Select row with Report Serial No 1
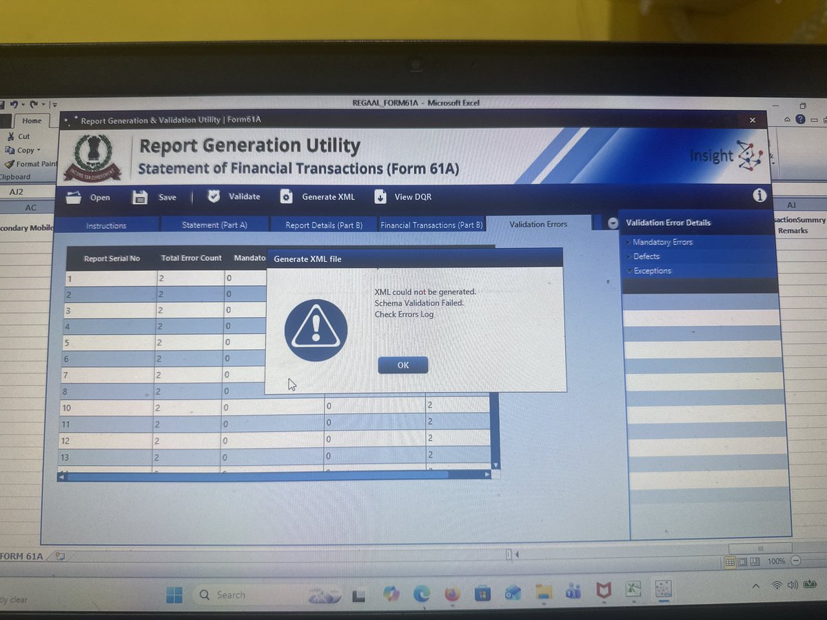Screen dimensions: 827x620 165,278
